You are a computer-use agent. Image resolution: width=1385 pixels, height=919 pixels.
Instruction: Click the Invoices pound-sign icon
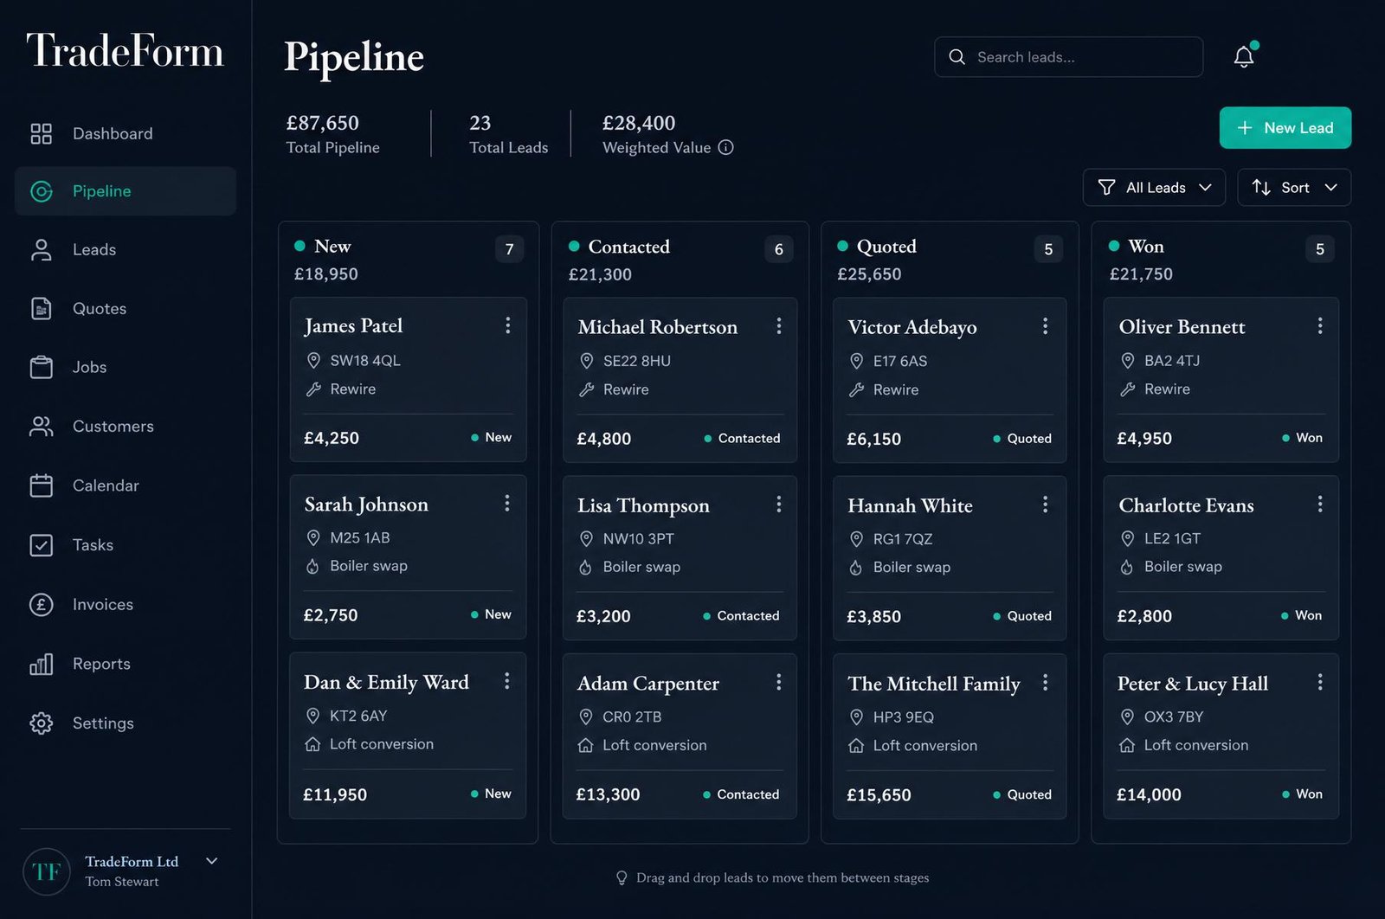pos(41,604)
